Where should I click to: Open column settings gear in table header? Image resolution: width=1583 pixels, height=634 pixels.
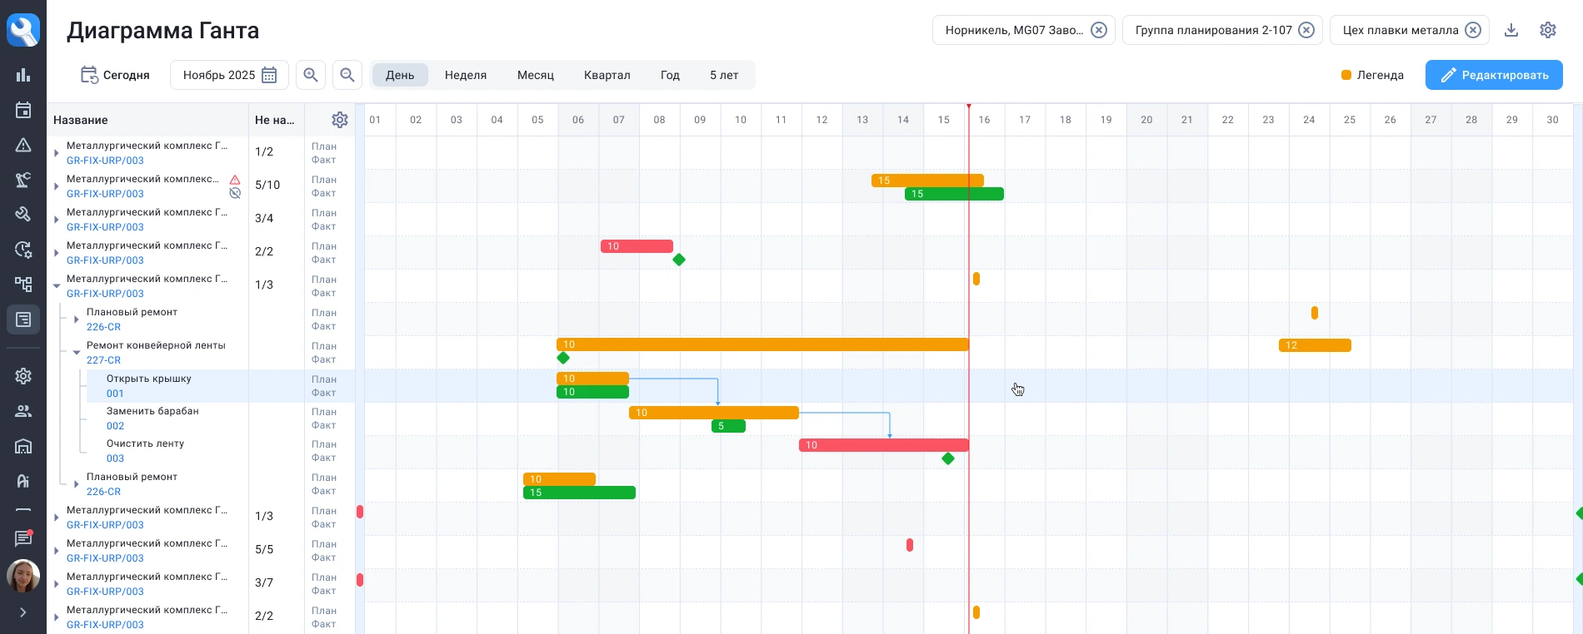point(339,120)
